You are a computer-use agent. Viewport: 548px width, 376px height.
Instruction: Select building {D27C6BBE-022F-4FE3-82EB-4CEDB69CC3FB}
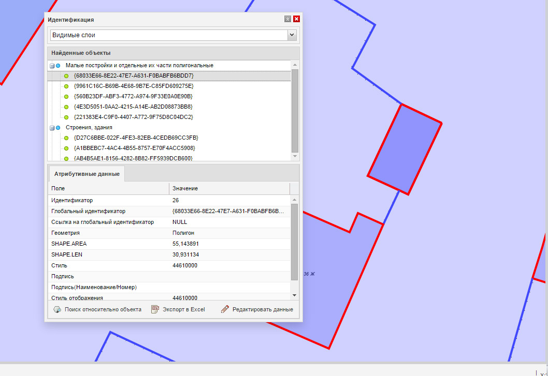[x=136, y=138]
